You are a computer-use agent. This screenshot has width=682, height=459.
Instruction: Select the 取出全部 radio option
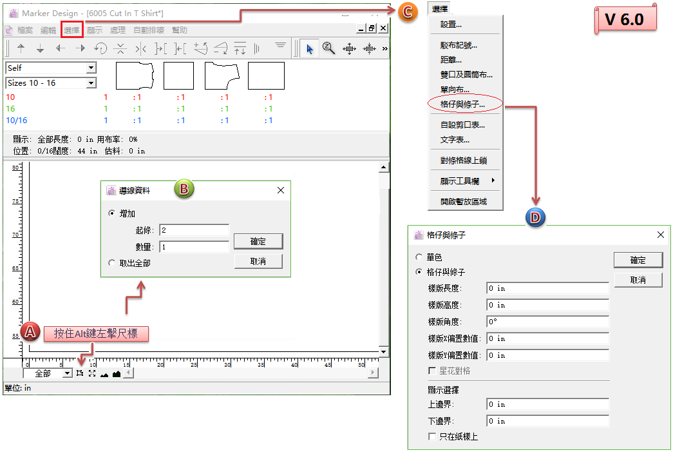(x=112, y=262)
